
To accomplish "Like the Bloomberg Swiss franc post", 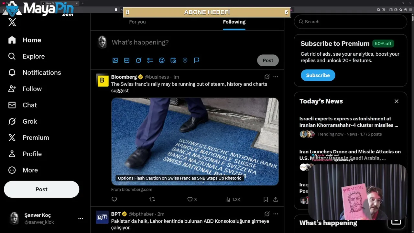I will pos(192,199).
